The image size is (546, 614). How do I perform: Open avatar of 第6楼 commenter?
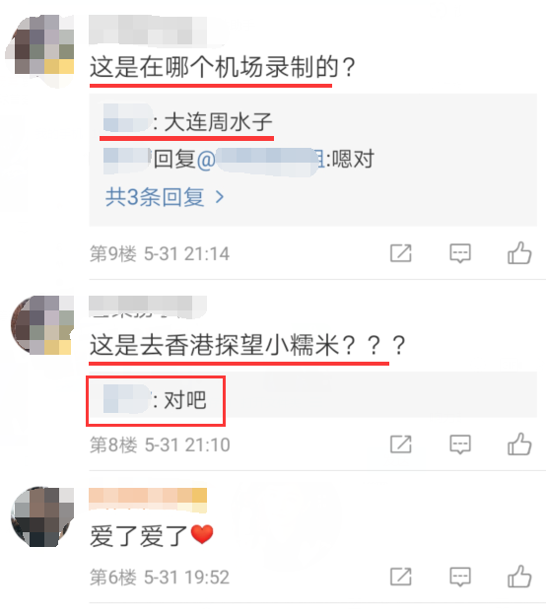pyautogui.click(x=42, y=516)
